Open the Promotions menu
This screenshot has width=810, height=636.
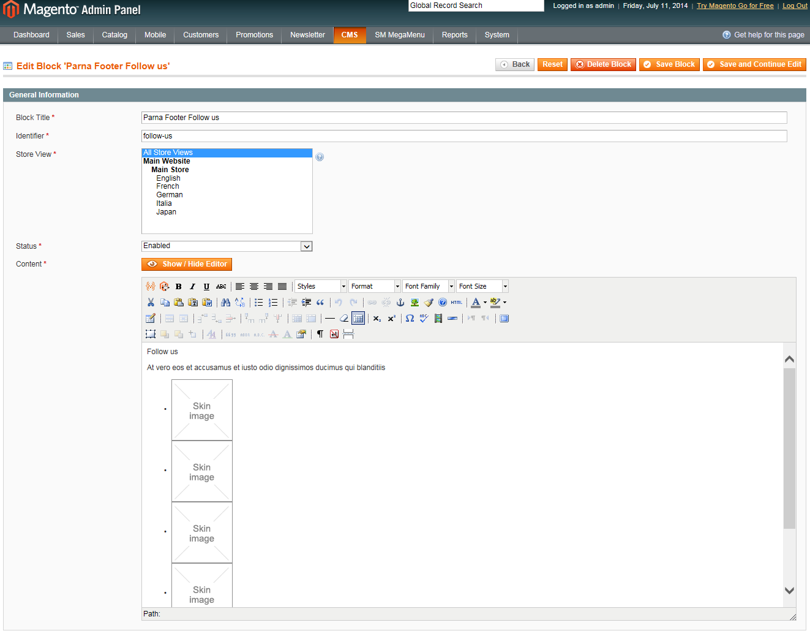(255, 35)
